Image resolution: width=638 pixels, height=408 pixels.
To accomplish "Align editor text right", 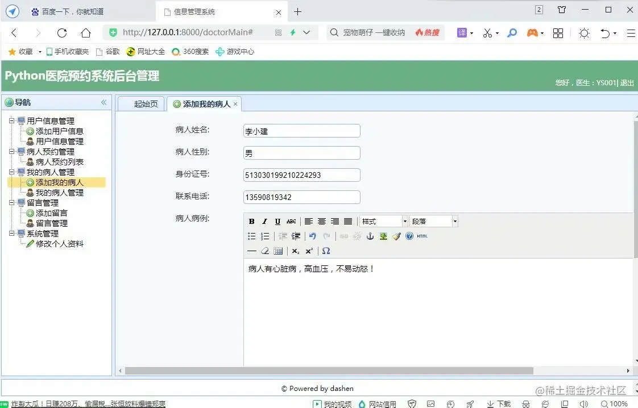I will pos(334,221).
